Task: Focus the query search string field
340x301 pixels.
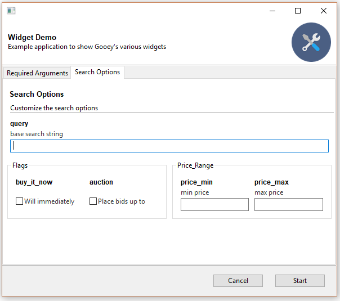Action: pyautogui.click(x=169, y=146)
